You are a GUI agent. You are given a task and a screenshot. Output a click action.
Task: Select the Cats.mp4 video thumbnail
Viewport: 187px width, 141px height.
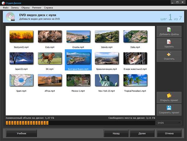[x=50, y=36]
